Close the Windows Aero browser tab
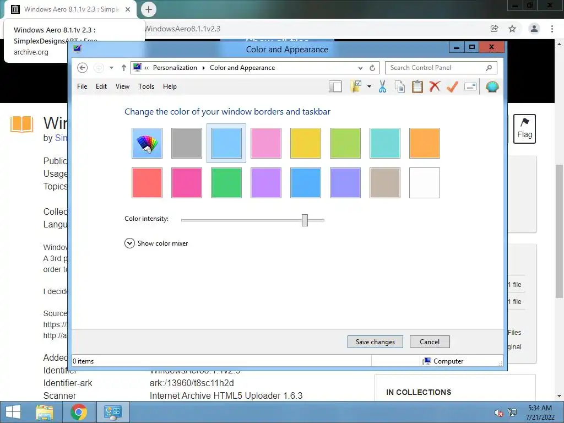Screen dimensions: 564x423 click(x=128, y=9)
